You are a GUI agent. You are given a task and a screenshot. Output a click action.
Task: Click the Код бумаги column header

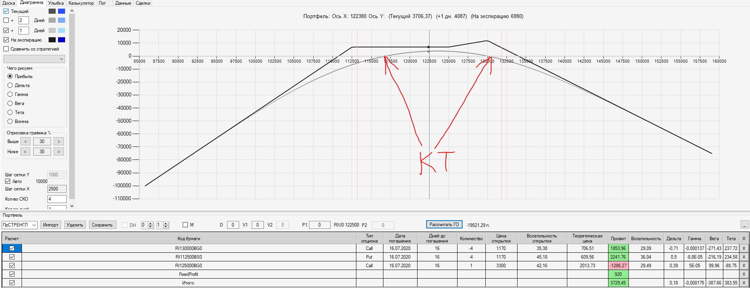[x=189, y=238]
